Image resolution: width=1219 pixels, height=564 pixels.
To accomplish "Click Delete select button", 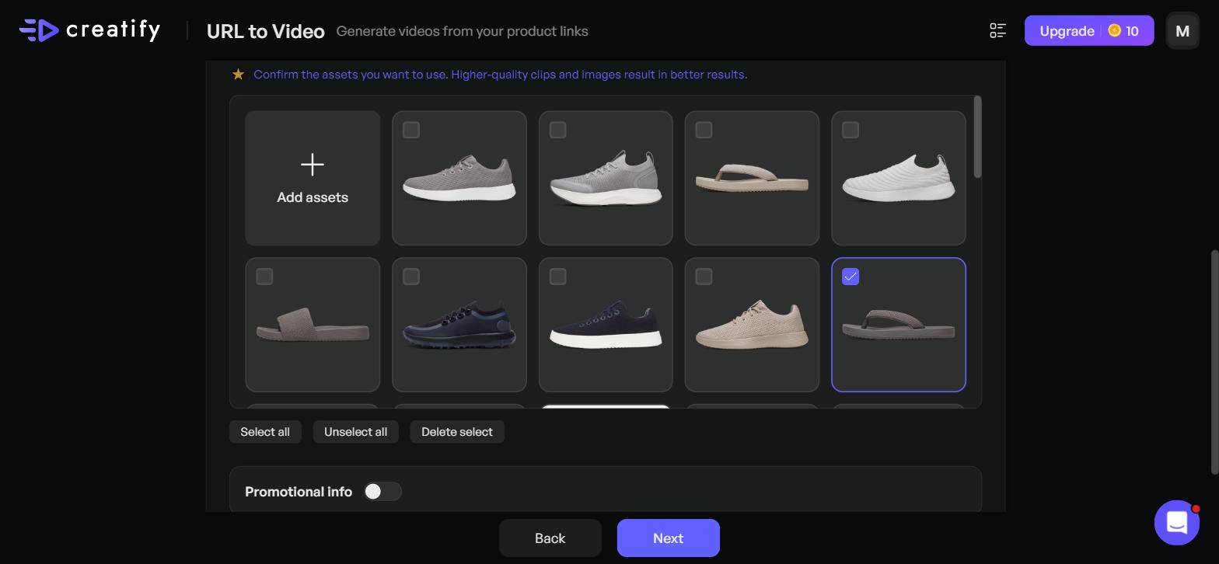I will pyautogui.click(x=457, y=432).
